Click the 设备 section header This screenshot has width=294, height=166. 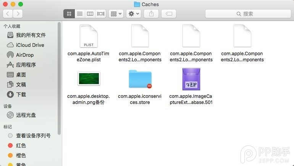8,106
